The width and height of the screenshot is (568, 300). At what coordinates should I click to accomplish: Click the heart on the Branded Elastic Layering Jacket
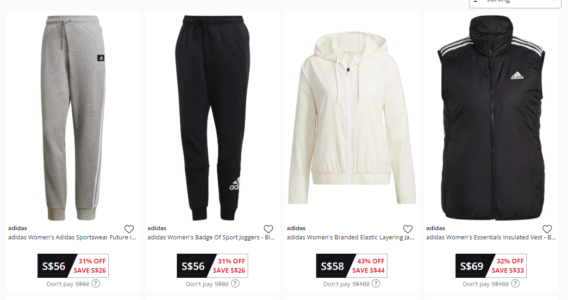pos(408,229)
